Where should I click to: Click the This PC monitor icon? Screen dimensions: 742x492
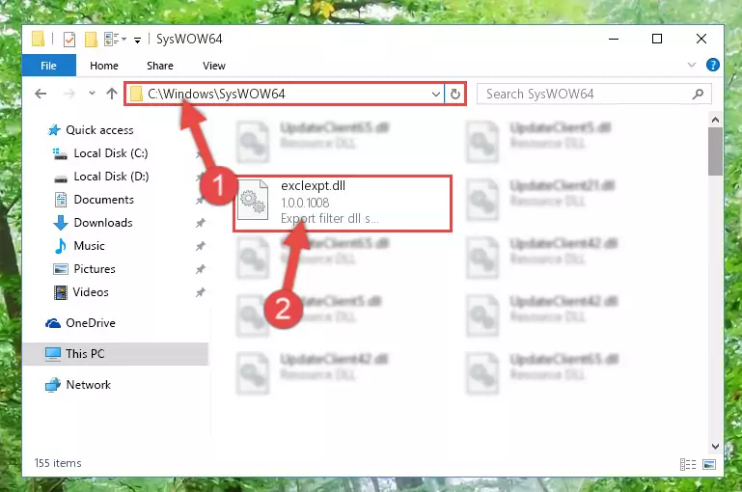[x=52, y=354]
